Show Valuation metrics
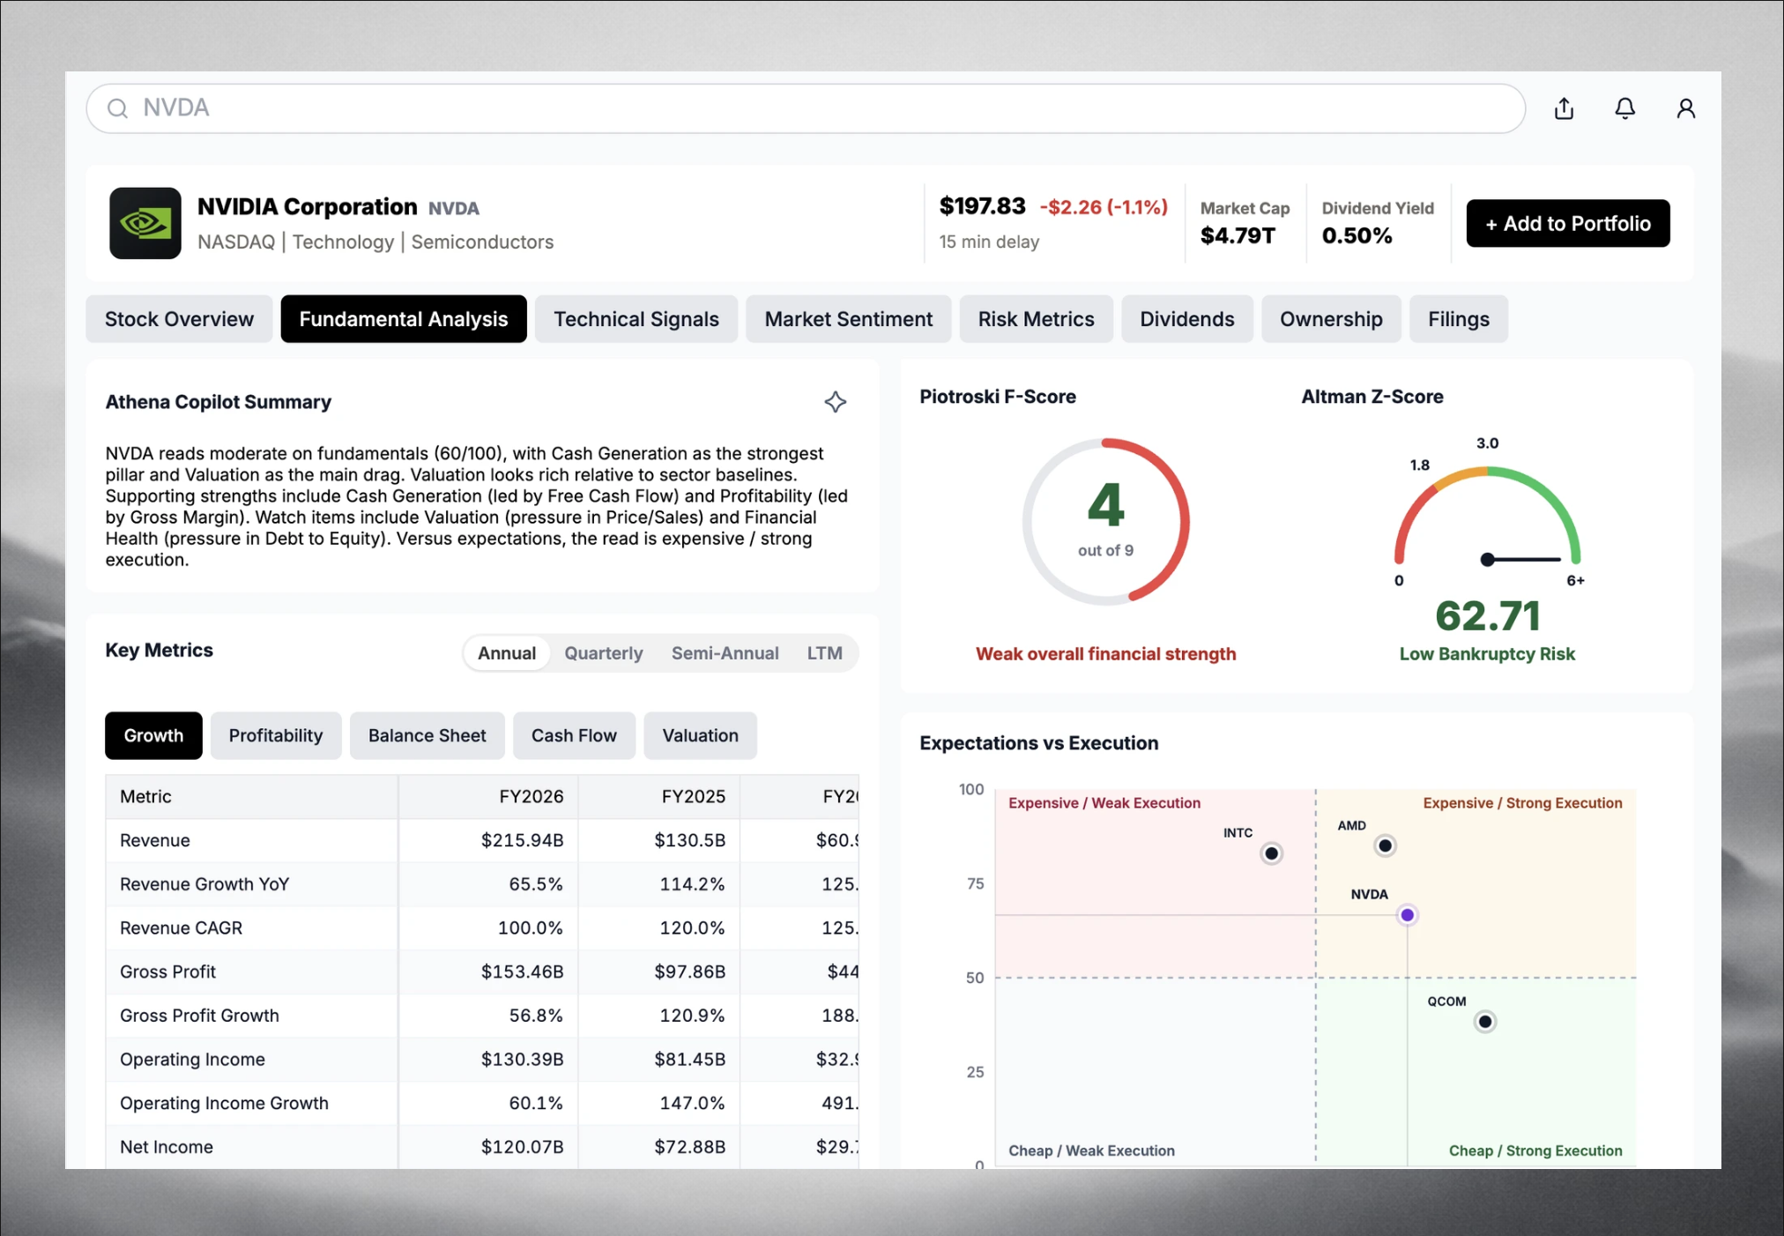This screenshot has height=1236, width=1784. coord(701,735)
